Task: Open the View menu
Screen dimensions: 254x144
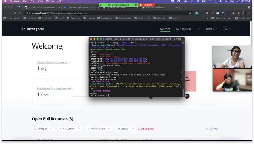Action: [x=40, y=1]
